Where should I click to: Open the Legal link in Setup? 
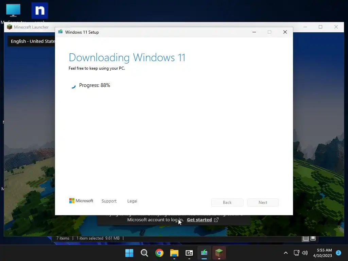tap(132, 201)
